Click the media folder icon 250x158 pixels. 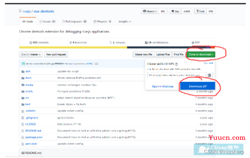tap(23, 85)
